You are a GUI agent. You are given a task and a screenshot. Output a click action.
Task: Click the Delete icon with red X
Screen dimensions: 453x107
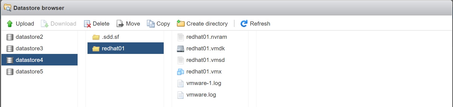click(87, 24)
